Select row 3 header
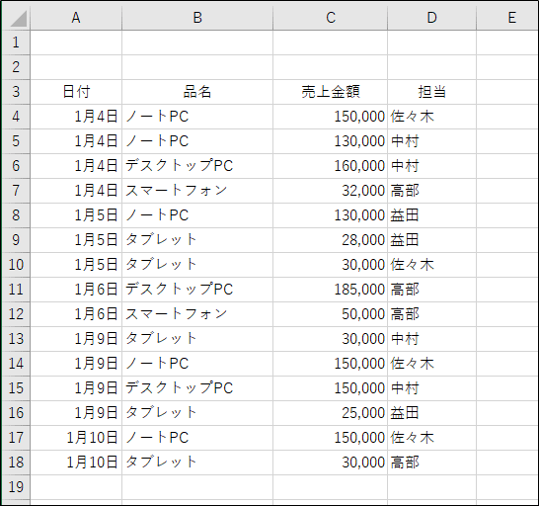 point(16,92)
